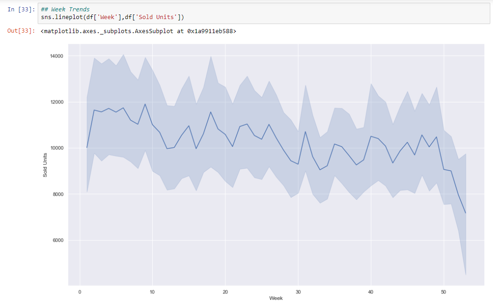
Task: Click the 30 tick label on x-axis
Action: pos(298,292)
